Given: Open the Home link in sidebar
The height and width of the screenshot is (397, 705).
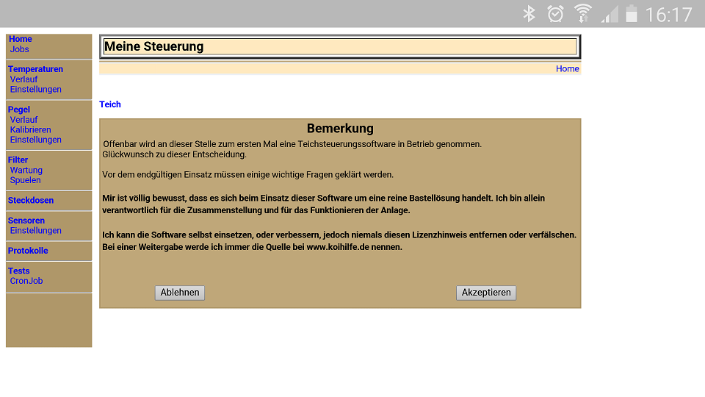Looking at the screenshot, I should pos(21,39).
